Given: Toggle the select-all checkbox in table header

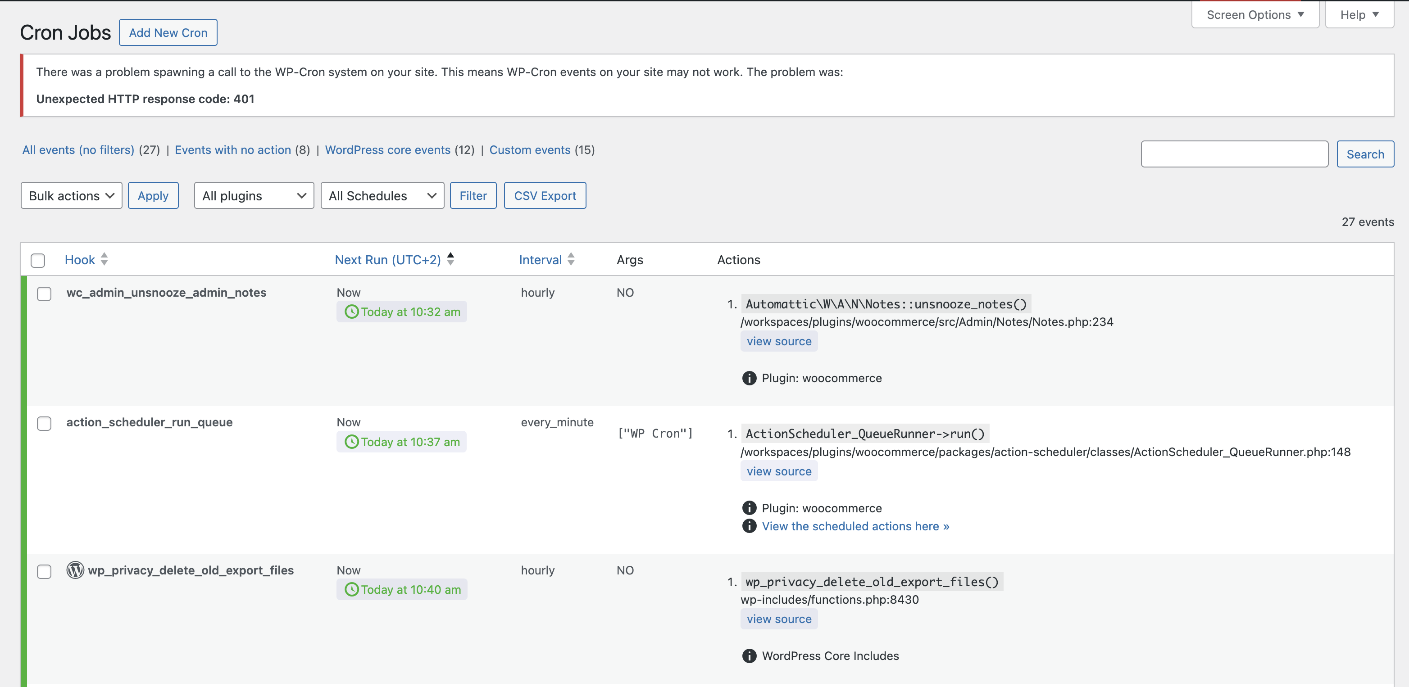Looking at the screenshot, I should tap(38, 260).
